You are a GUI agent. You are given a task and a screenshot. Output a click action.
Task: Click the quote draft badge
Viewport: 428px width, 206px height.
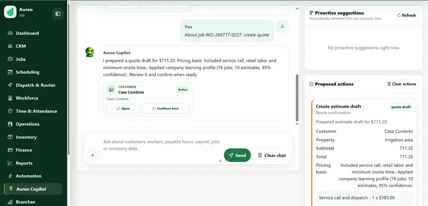(x=401, y=107)
